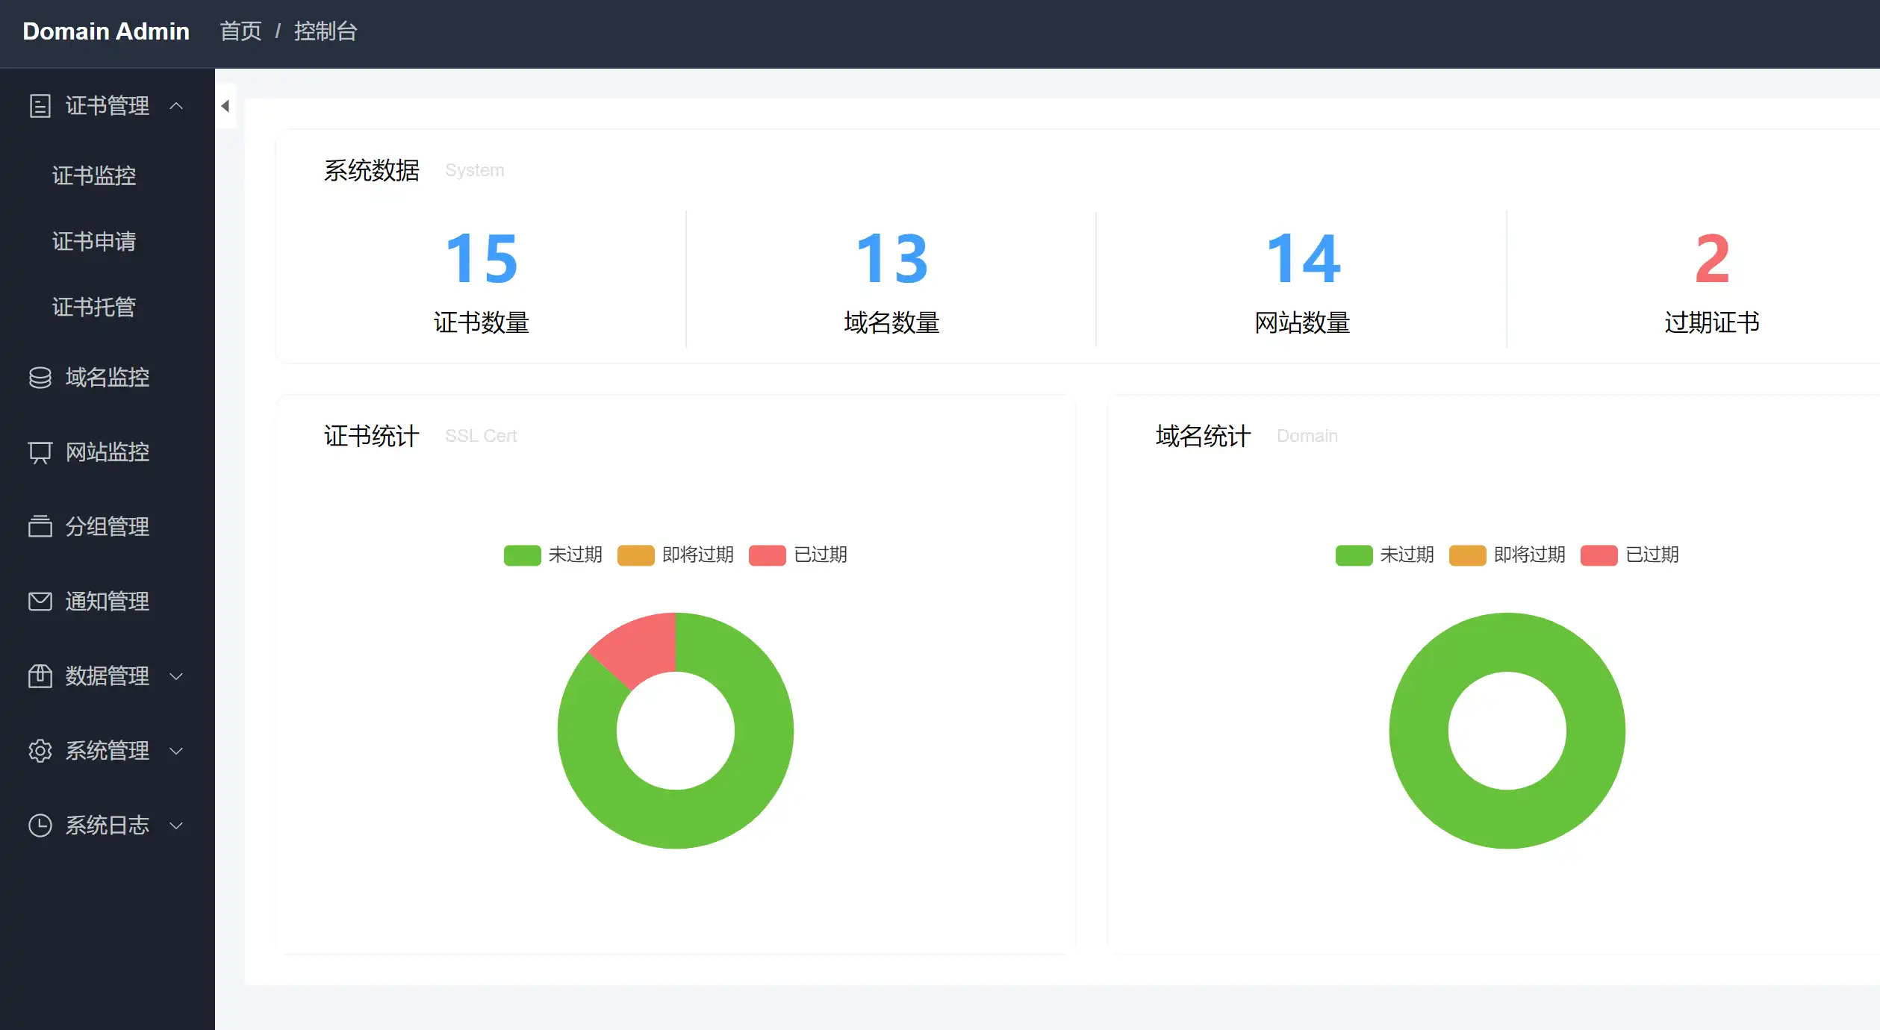The height and width of the screenshot is (1030, 1880).
Task: Click the 过期证书 count 2
Action: pyautogui.click(x=1713, y=258)
